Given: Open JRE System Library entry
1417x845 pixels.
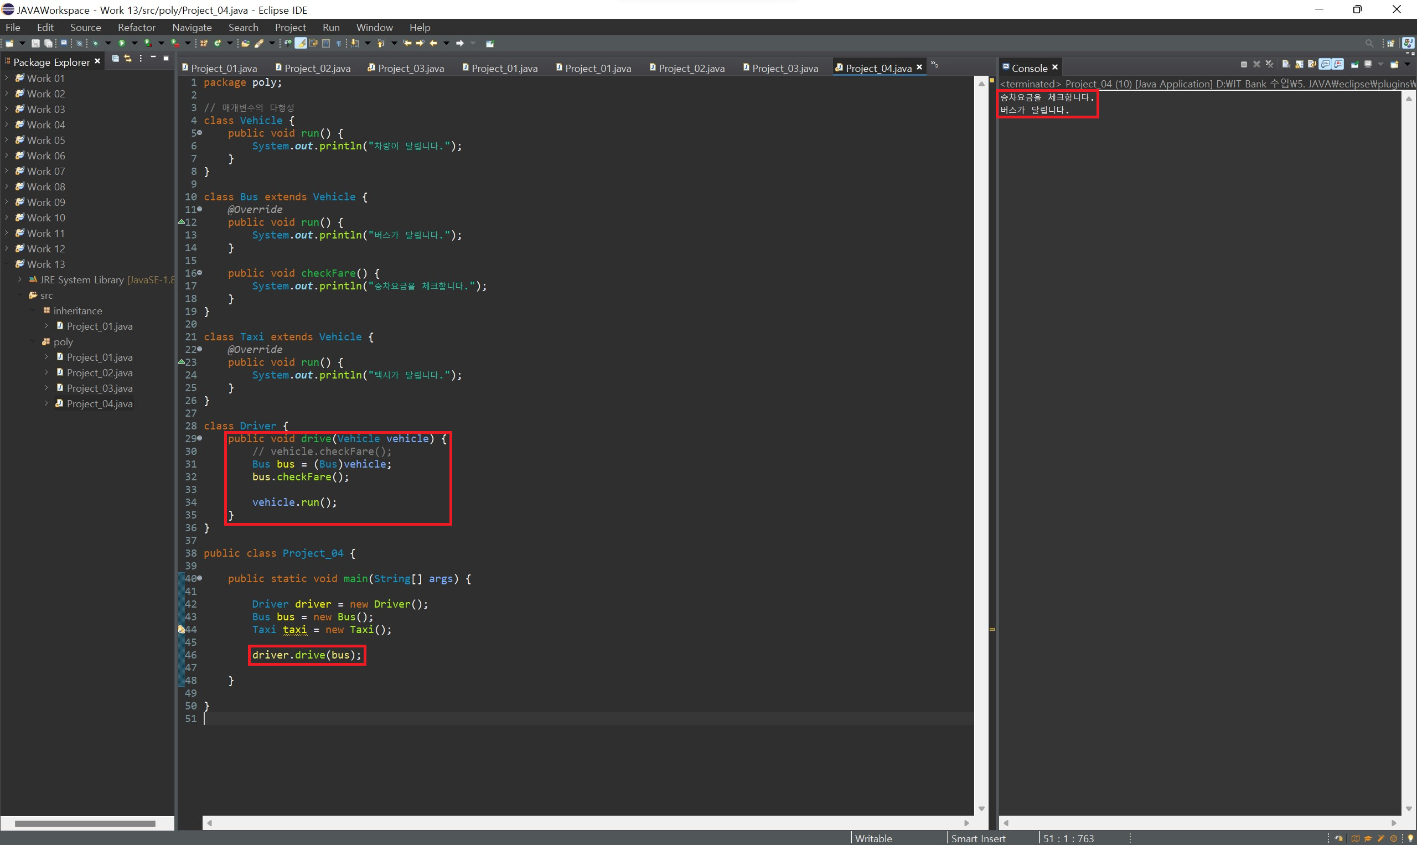Looking at the screenshot, I should tap(81, 279).
